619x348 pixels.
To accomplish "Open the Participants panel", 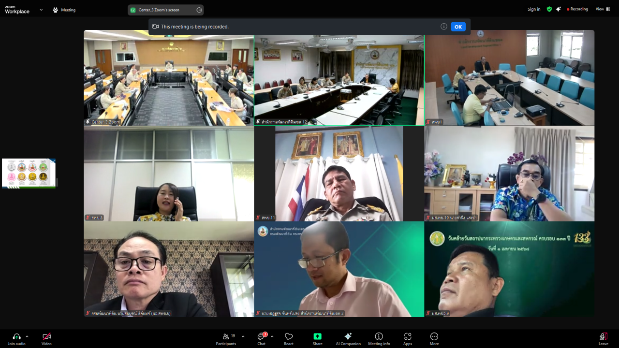I will pyautogui.click(x=226, y=339).
